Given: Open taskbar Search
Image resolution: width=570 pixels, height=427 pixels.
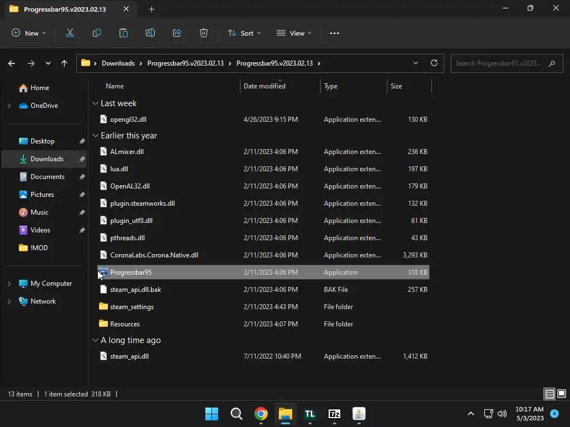Looking at the screenshot, I should 236,414.
